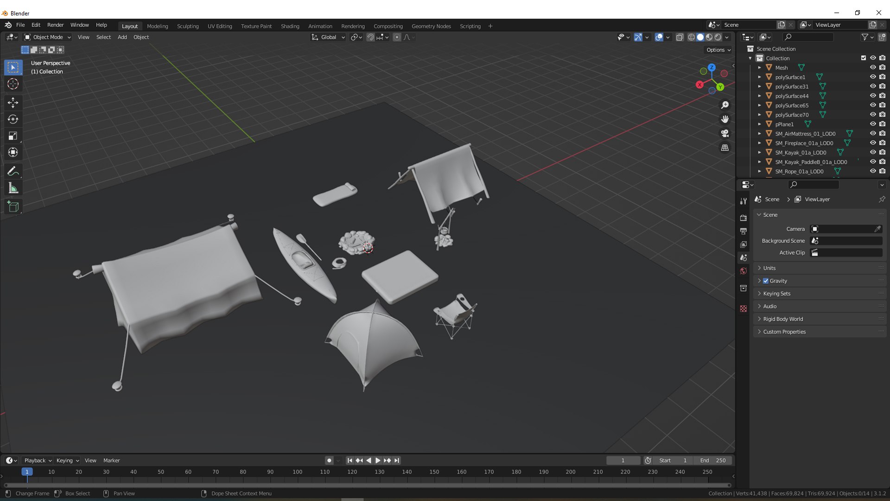Open the Texture properties tab icon
Image resolution: width=890 pixels, height=501 pixels.
[x=744, y=308]
